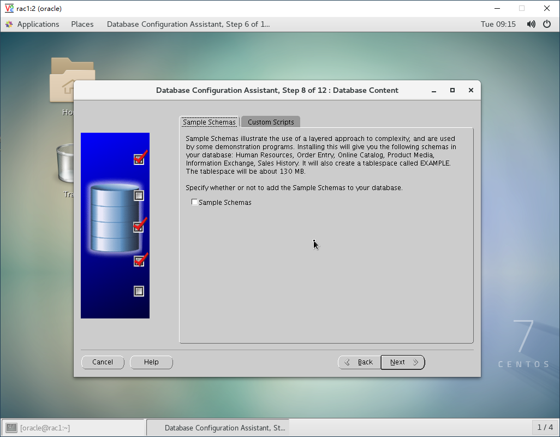This screenshot has height=437, width=560.
Task: Click the sample schemas description paragraph
Action: 321,155
